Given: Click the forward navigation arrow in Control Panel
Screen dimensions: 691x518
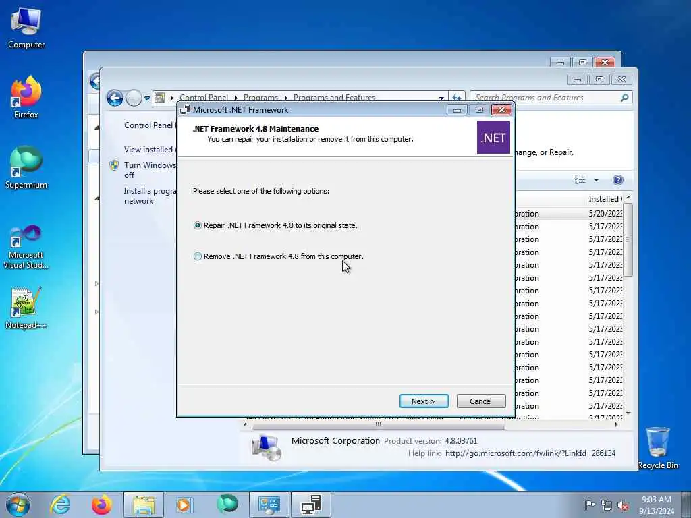Looking at the screenshot, I should coord(134,98).
